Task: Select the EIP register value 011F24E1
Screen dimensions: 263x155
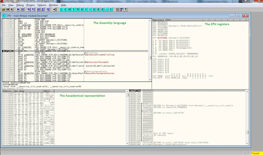Action: pos(162,38)
